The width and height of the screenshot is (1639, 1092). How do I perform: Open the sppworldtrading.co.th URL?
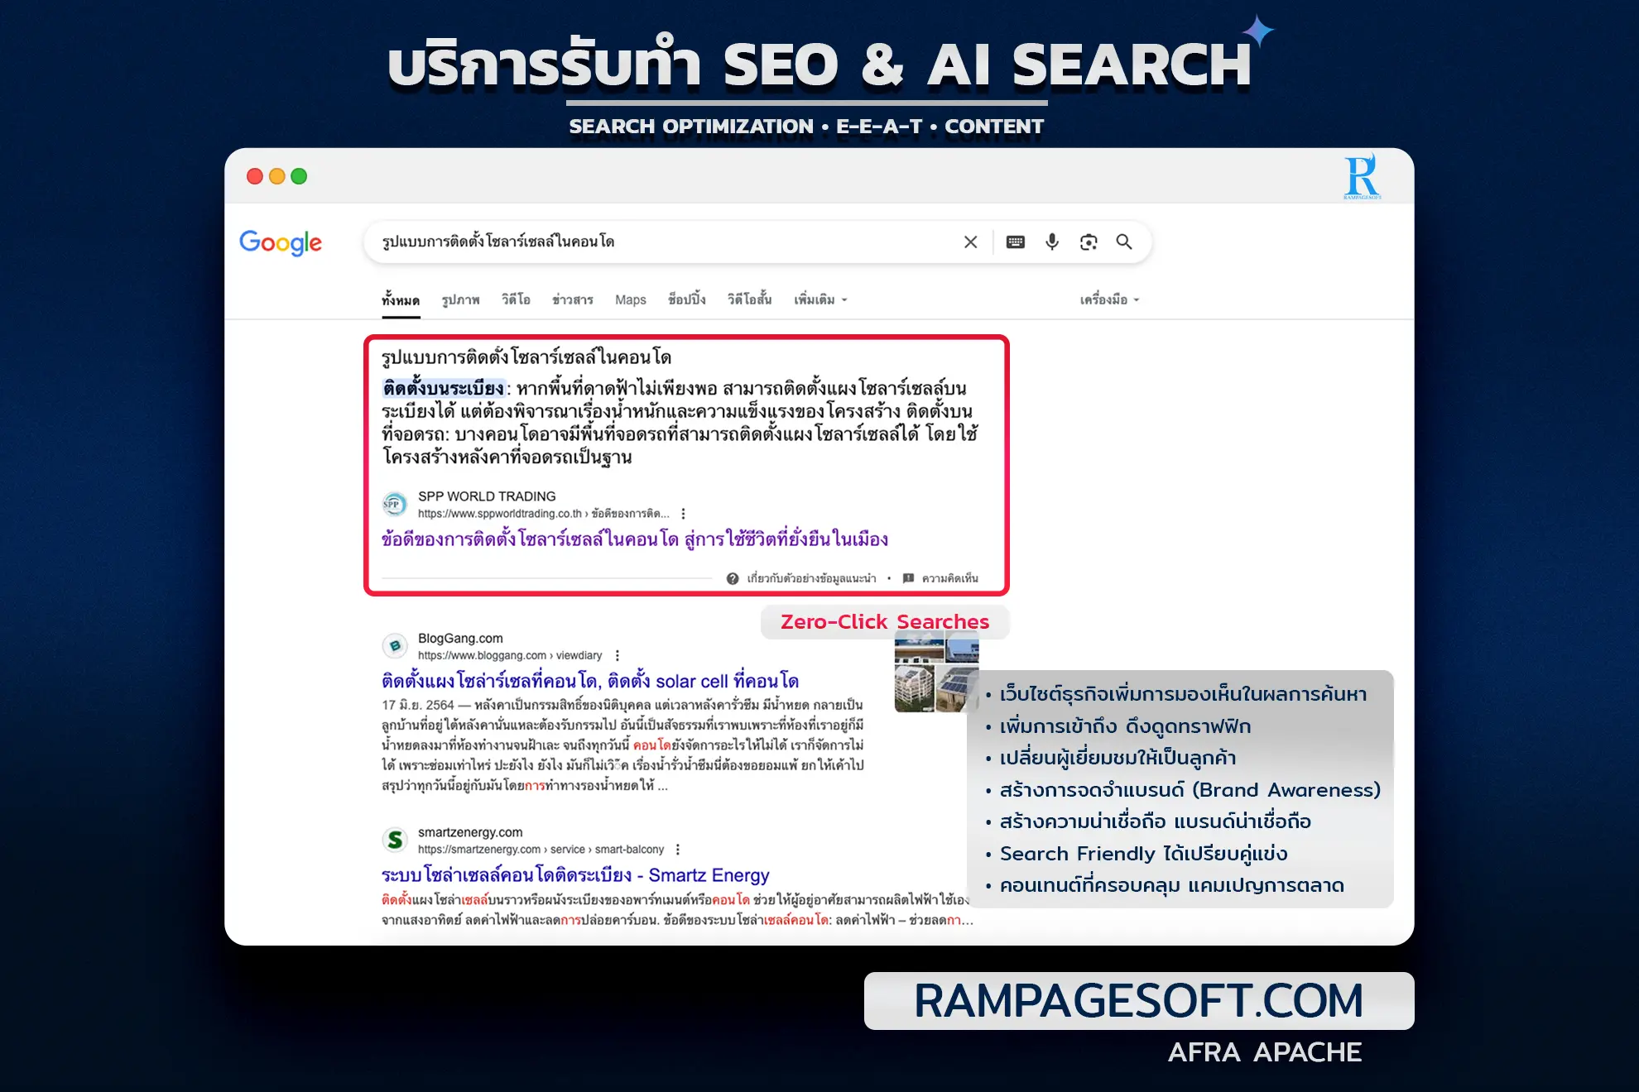(544, 514)
